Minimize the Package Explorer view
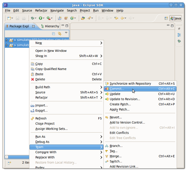 tap(63, 25)
